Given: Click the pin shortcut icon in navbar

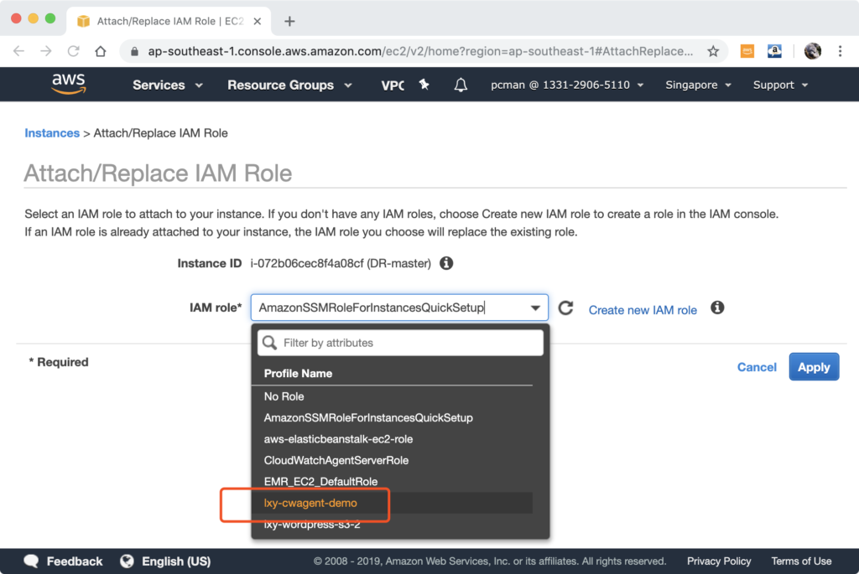Looking at the screenshot, I should tap(424, 85).
